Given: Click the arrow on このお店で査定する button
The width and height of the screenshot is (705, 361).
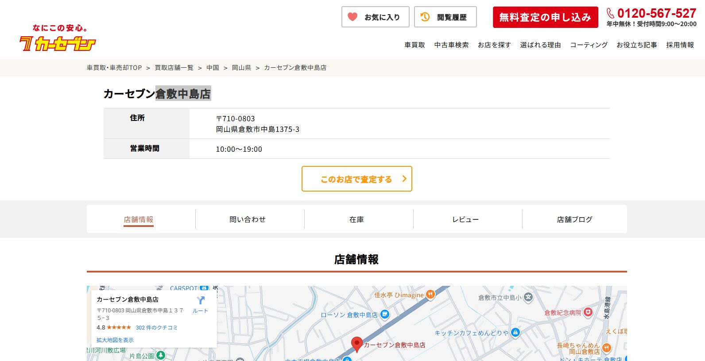Looking at the screenshot, I should [x=404, y=179].
